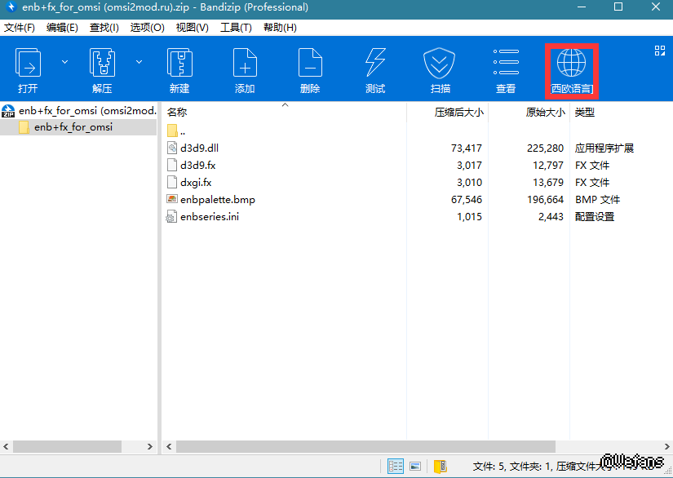The width and height of the screenshot is (673, 478).
Task: Open the code page (西欧语言) globe icon
Action: (571, 63)
